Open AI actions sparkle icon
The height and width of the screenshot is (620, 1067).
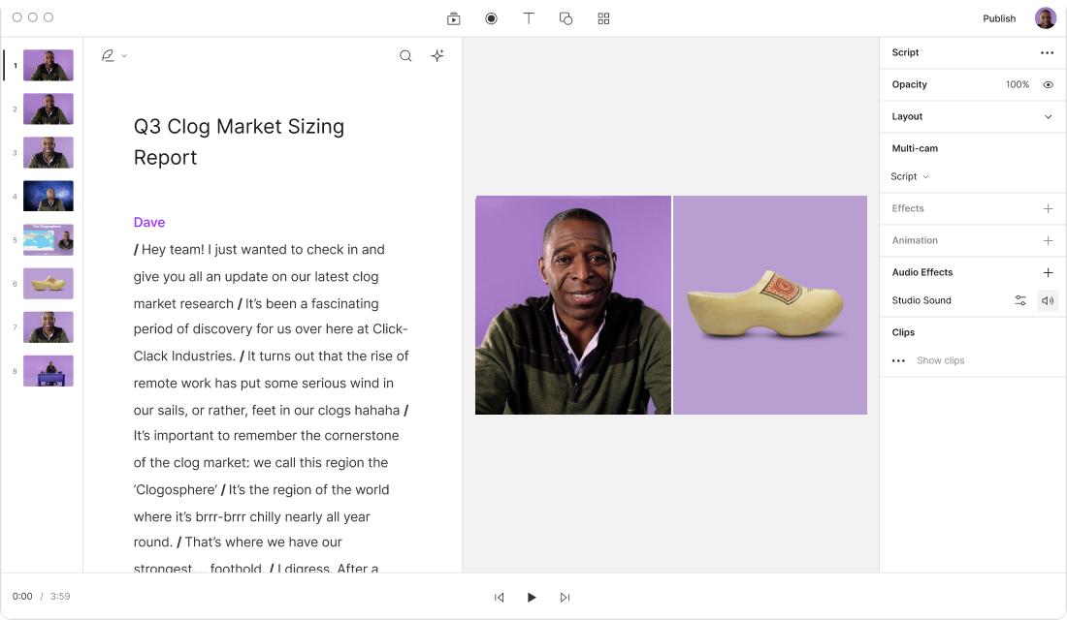[x=437, y=56]
